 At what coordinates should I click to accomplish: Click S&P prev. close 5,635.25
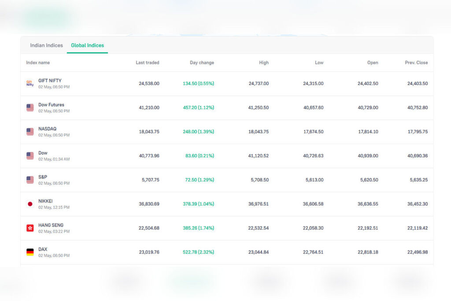tap(419, 180)
